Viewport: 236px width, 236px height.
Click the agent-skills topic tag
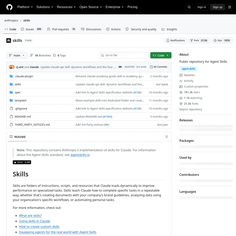189,69
